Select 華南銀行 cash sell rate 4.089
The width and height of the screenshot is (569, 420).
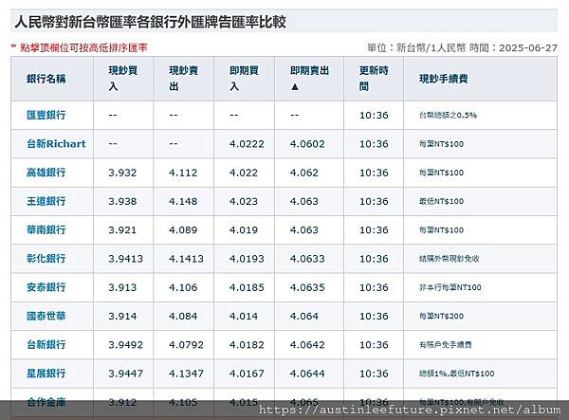[183, 230]
